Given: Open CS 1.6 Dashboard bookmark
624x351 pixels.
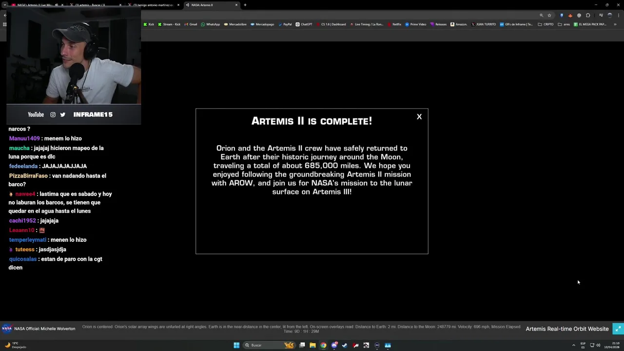Looking at the screenshot, I should (x=331, y=24).
